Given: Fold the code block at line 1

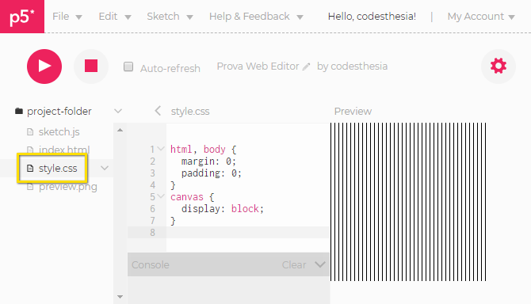Looking at the screenshot, I should (x=161, y=149).
